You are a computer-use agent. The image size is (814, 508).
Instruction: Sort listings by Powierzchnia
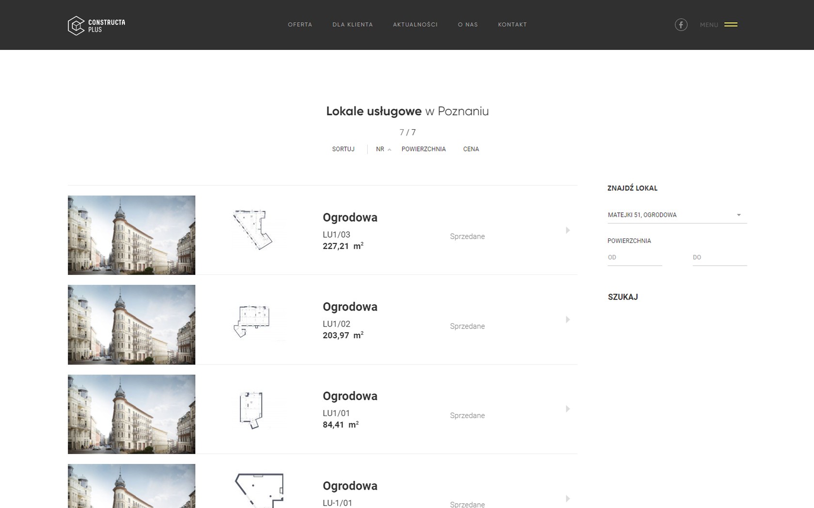(x=423, y=149)
